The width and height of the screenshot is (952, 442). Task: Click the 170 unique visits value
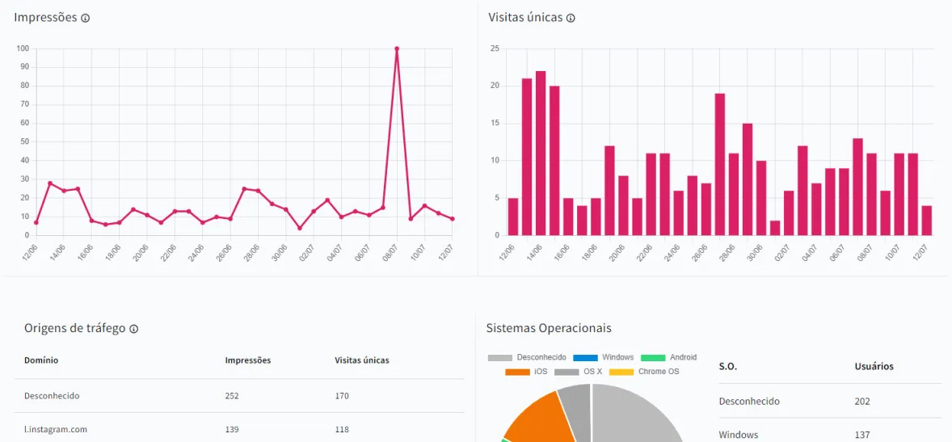point(342,396)
